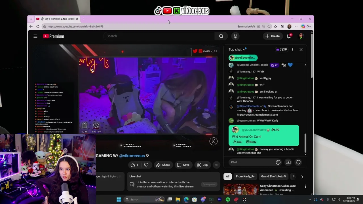
Task: Select the All filter chip
Action: pyautogui.click(x=227, y=177)
